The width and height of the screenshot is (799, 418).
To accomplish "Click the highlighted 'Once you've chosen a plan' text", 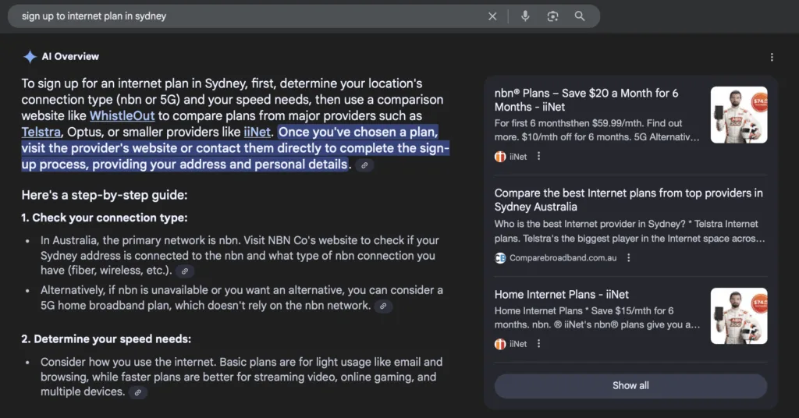I will pyautogui.click(x=235, y=148).
